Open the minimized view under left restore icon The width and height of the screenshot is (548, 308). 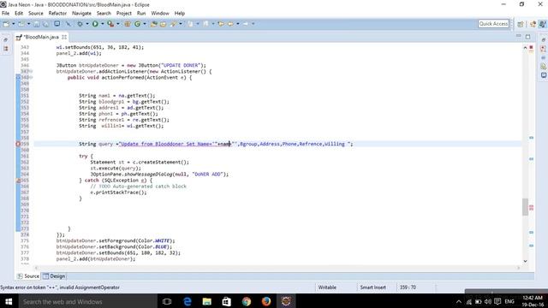point(6,49)
